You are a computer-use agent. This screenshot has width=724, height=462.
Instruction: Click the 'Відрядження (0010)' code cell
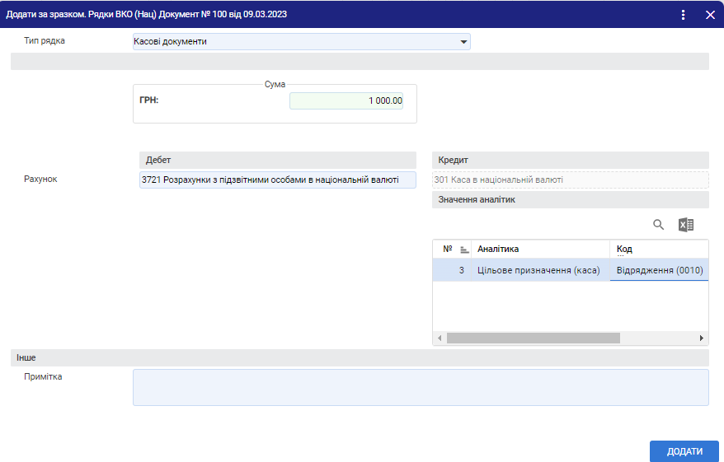pos(659,270)
